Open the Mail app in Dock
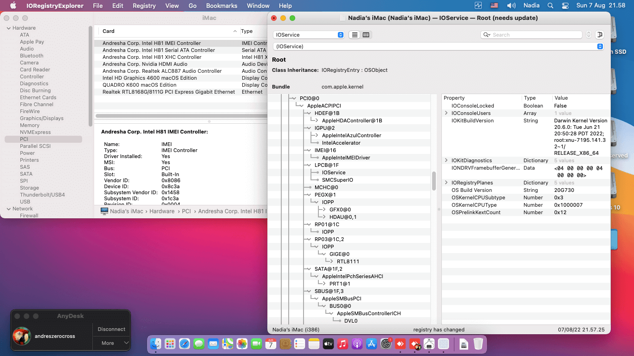This screenshot has height=356, width=634. (x=213, y=344)
